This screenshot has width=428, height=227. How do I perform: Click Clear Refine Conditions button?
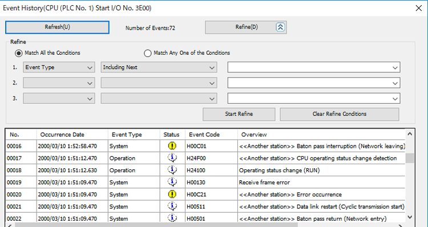[340, 114]
